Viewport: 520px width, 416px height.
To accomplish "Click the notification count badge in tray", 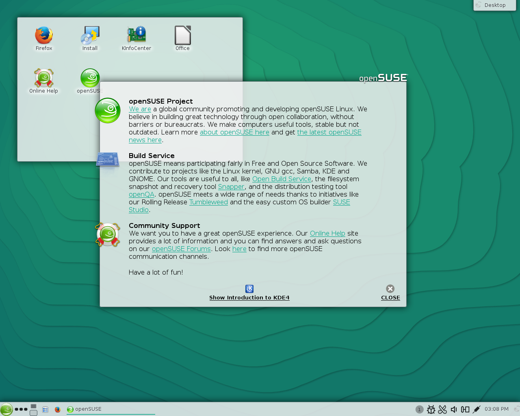I will [x=420, y=409].
